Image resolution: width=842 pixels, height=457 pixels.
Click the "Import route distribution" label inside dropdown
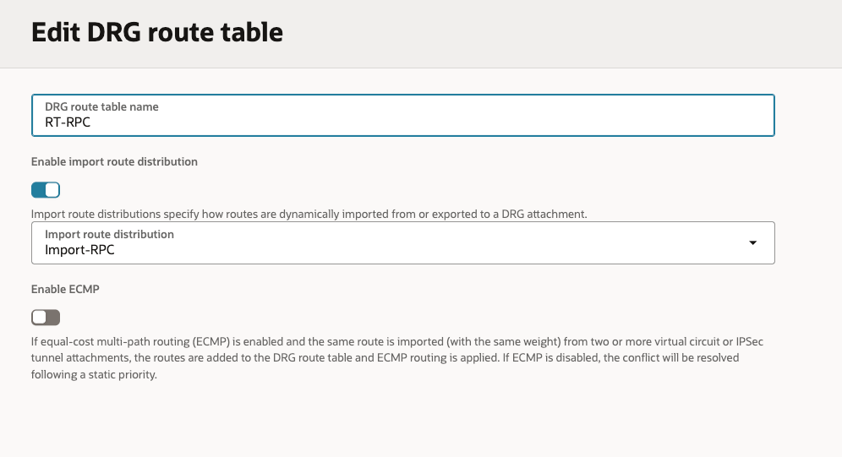pos(109,234)
